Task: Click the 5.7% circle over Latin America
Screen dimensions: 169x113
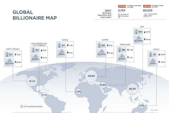Action: coord(44,95)
